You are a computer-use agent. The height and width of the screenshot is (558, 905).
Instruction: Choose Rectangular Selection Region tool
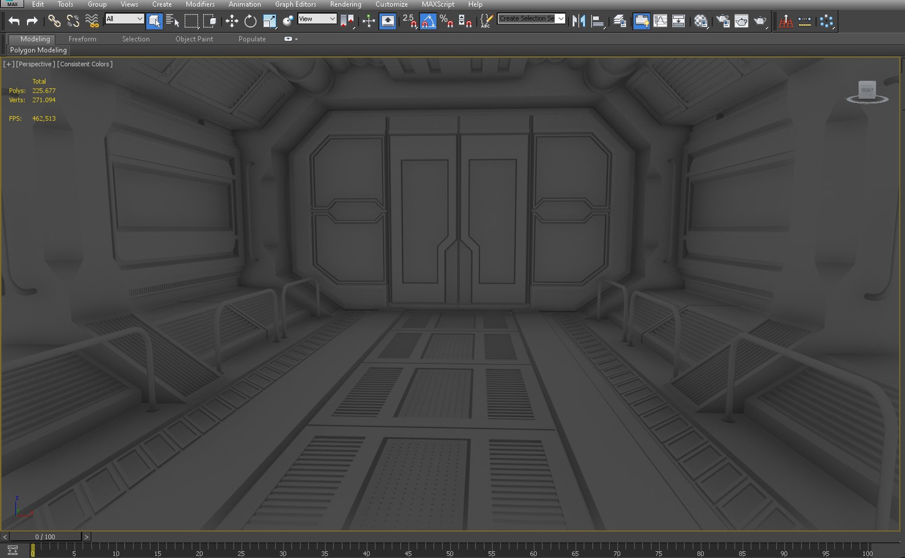click(191, 21)
